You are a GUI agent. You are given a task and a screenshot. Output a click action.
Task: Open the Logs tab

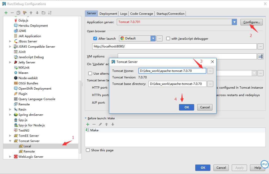point(124,14)
